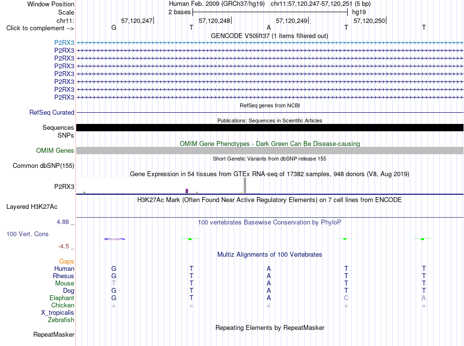Click the 'Multiz Alignments of 100 Vertebrates' title

click(270, 255)
